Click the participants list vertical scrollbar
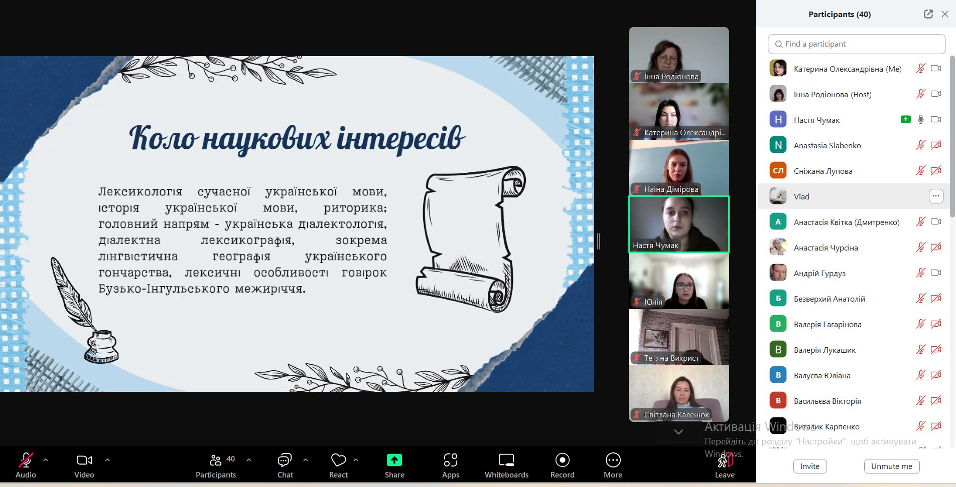 pos(952,135)
